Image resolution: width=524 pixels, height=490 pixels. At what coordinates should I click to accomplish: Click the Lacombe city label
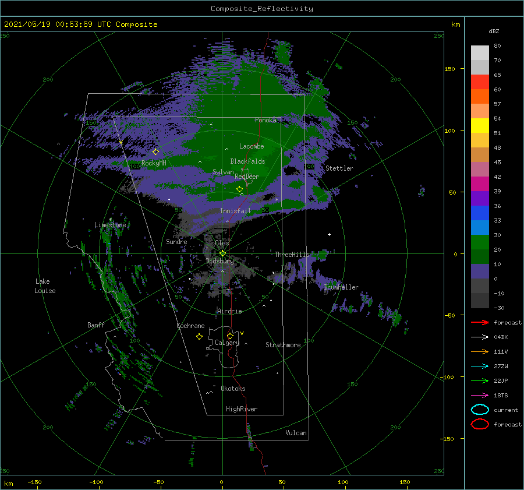pyautogui.click(x=252, y=146)
